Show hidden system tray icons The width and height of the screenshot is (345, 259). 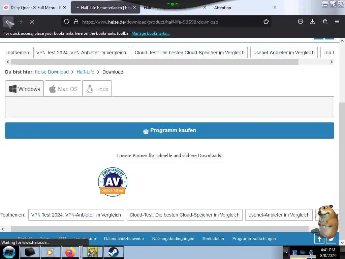click(x=286, y=252)
